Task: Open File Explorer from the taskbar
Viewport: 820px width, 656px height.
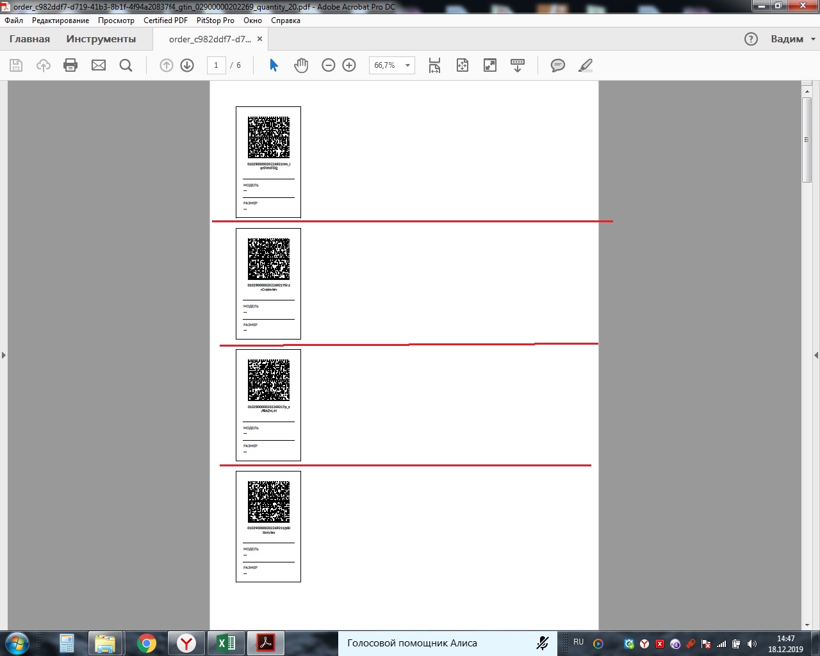Action: tap(104, 643)
